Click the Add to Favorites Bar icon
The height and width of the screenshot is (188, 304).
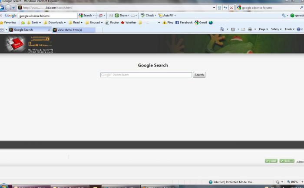[23, 22]
